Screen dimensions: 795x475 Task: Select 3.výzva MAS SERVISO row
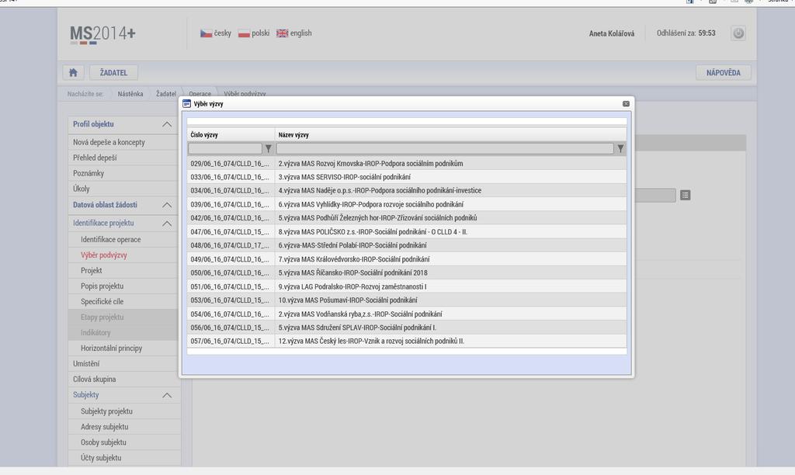(407, 177)
